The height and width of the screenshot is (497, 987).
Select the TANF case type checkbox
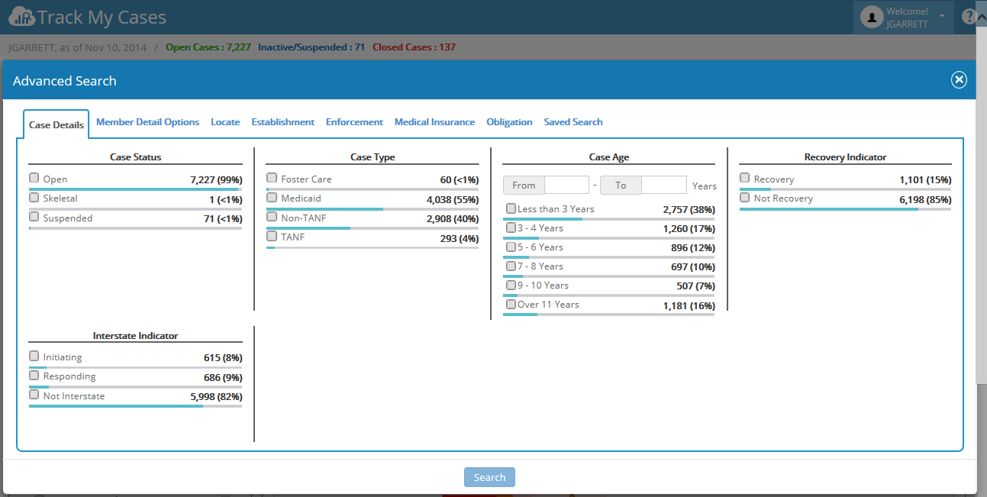click(x=272, y=236)
